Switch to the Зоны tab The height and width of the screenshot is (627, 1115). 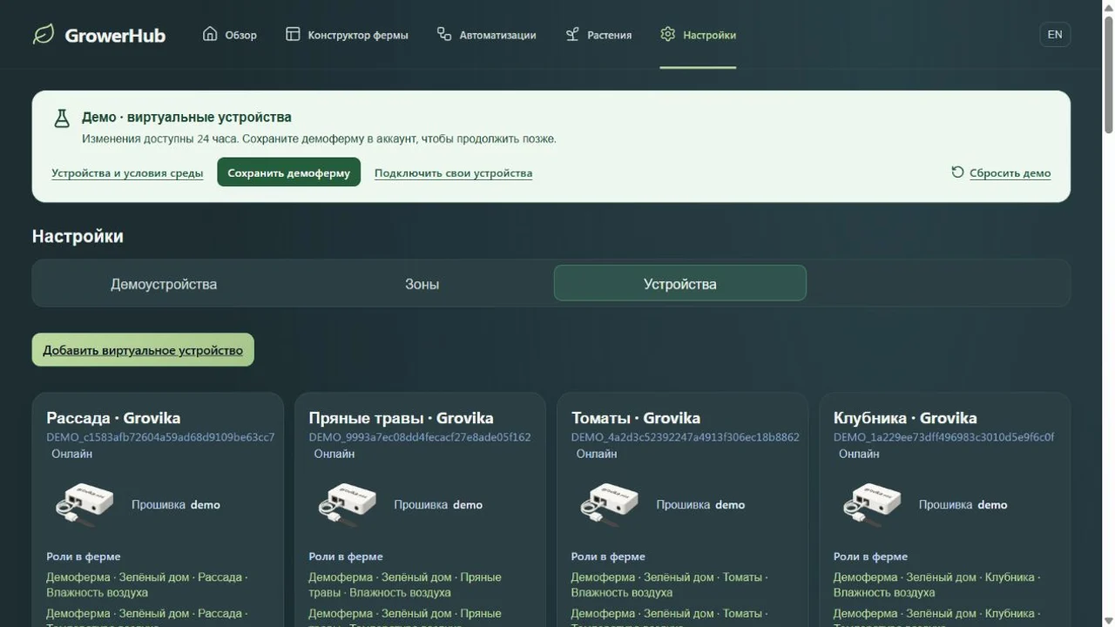pyautogui.click(x=422, y=284)
